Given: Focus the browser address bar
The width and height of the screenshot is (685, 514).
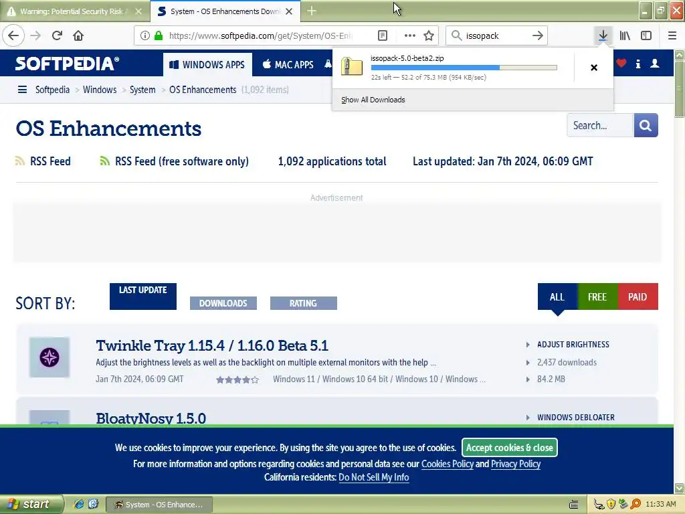Looking at the screenshot, I should [x=260, y=35].
